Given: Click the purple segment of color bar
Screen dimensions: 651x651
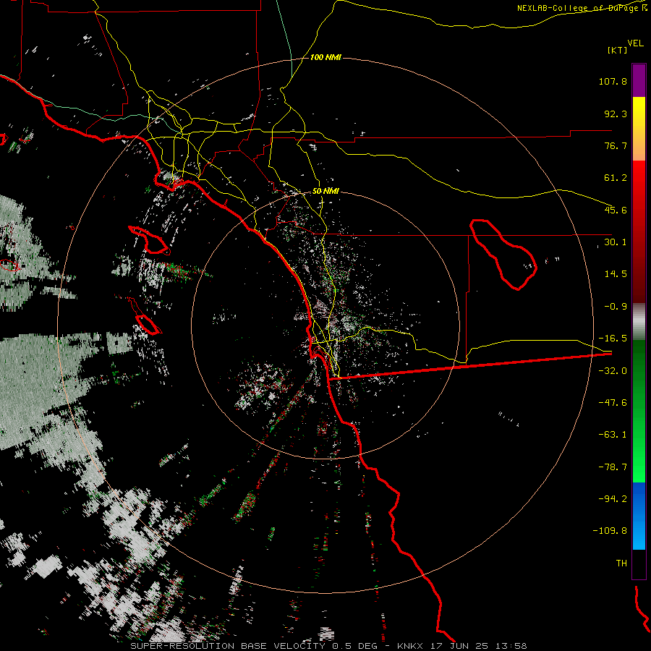Looking at the screenshot, I should click(639, 81).
